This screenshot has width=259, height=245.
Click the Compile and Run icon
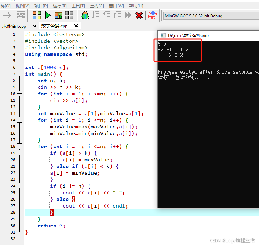[58, 15]
